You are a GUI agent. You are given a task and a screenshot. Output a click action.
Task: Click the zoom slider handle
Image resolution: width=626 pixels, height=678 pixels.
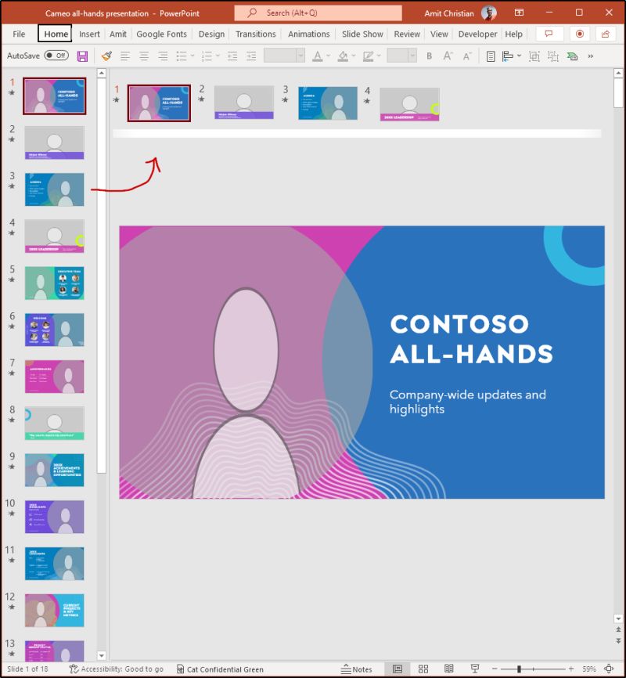coord(519,669)
